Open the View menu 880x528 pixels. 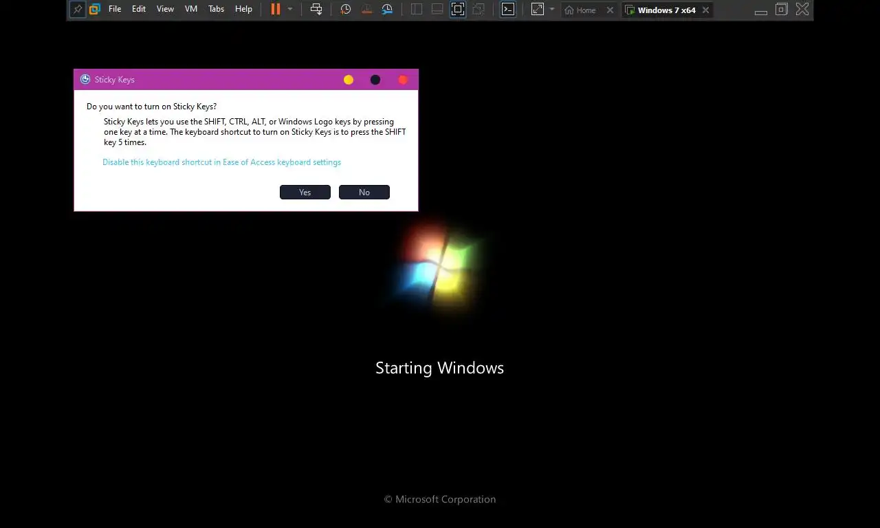pos(165,10)
